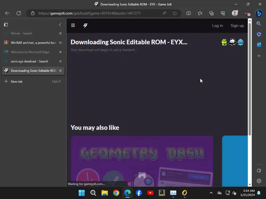Screen dimensions: 266x199
Task: Collapse the vertical tabs pane
Action: click(60, 25)
